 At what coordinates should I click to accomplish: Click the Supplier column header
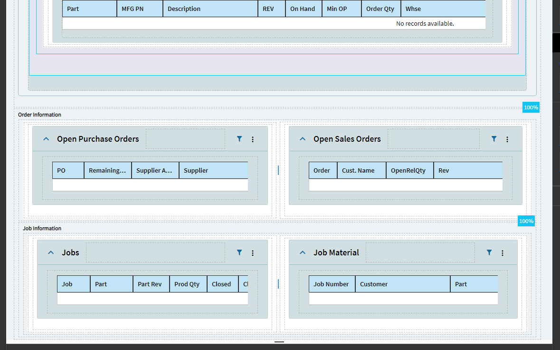pos(214,171)
